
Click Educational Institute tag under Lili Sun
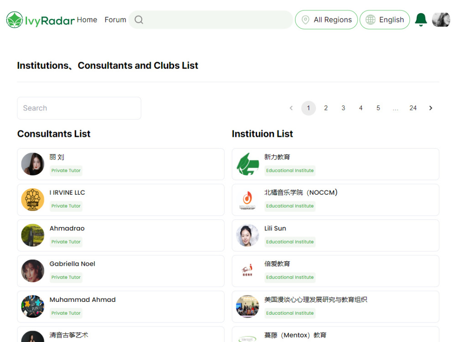coord(290,242)
